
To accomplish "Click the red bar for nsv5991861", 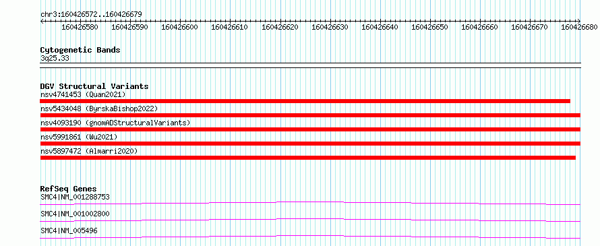I will (x=310, y=144).
